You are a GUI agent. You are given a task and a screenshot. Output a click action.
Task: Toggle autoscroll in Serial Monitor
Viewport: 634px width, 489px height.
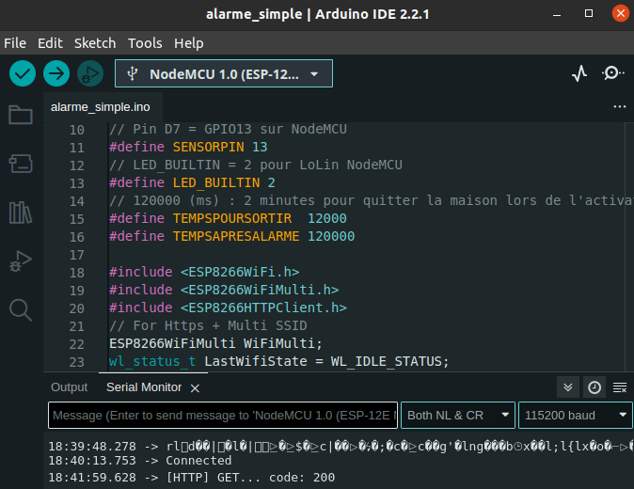pos(568,387)
